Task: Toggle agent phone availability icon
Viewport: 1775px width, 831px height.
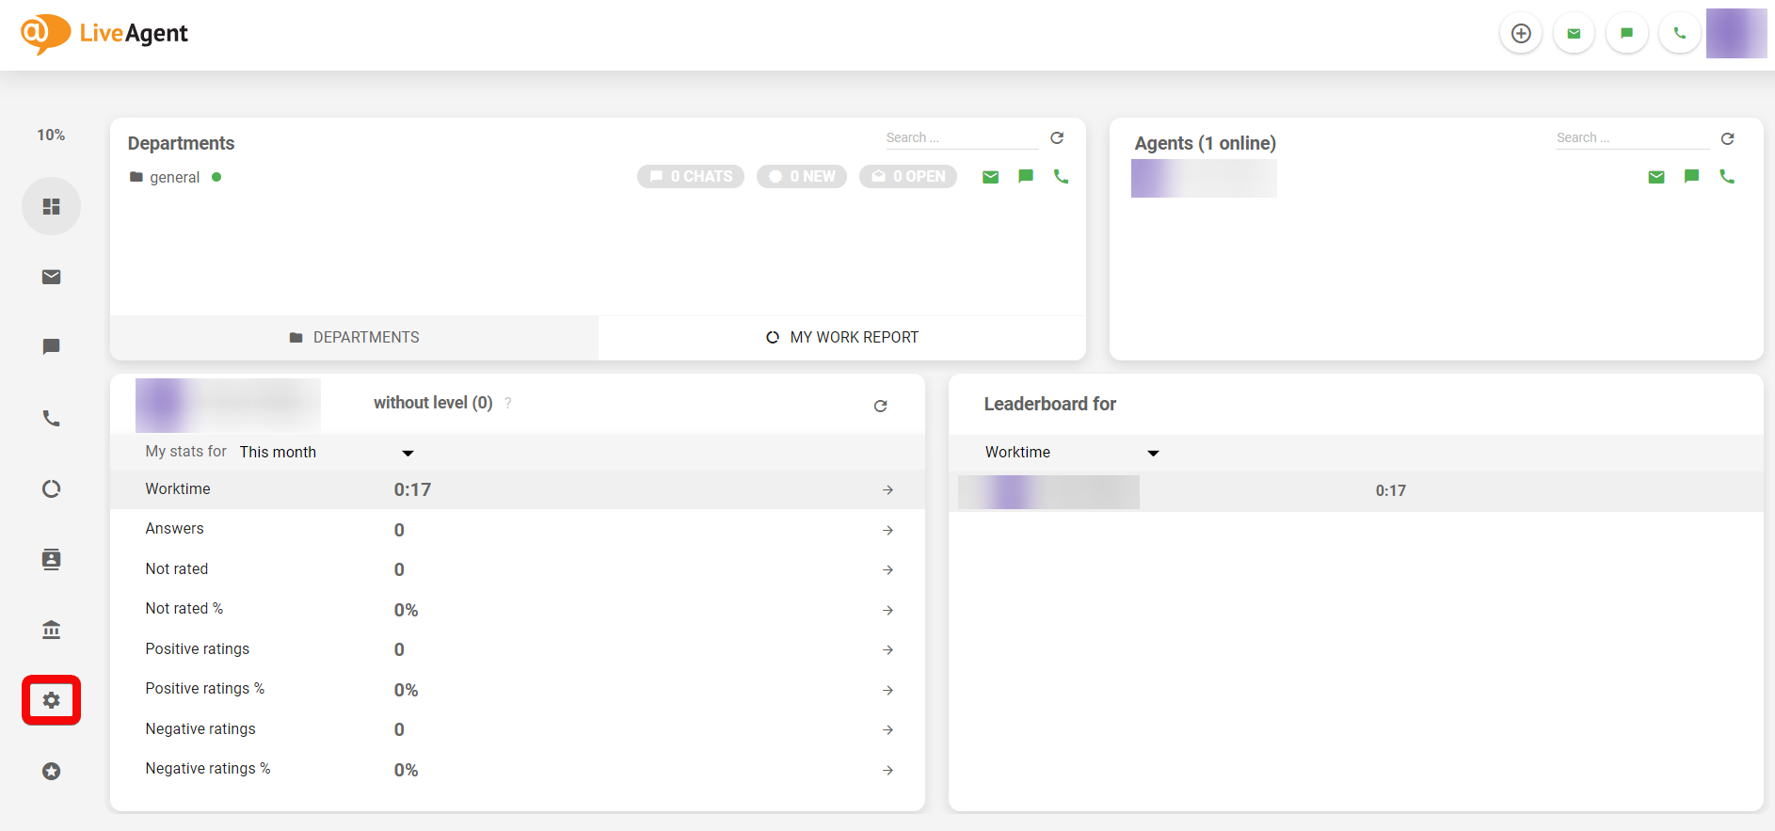Action: [1727, 177]
